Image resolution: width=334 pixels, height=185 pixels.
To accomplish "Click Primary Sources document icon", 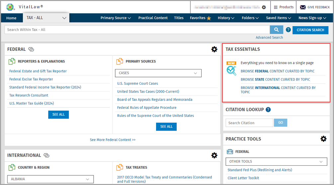I will tap(120, 61).
